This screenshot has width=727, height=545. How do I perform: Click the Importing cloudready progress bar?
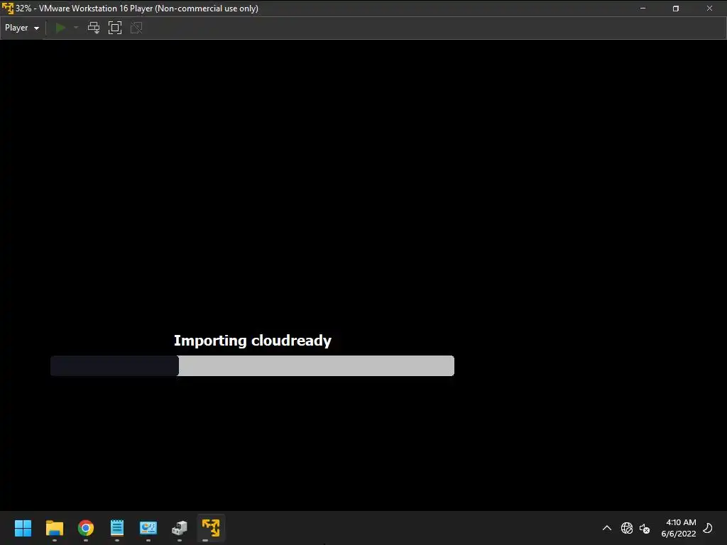click(x=252, y=365)
